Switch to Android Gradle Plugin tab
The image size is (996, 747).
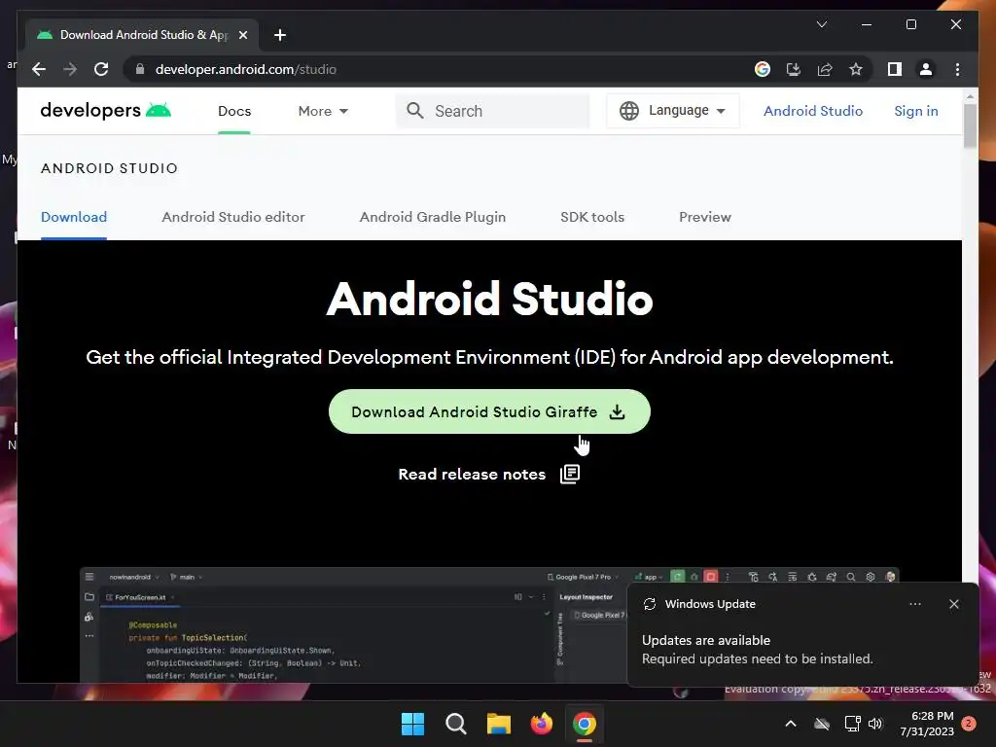tap(433, 217)
